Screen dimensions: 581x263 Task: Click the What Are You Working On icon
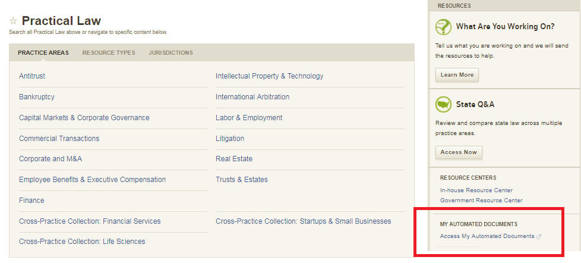tap(443, 27)
